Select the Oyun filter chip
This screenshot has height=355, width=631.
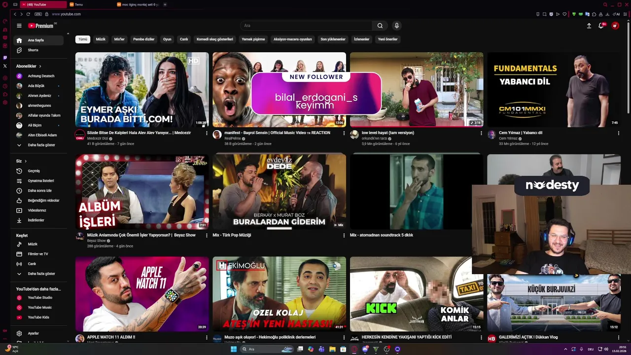point(167,39)
